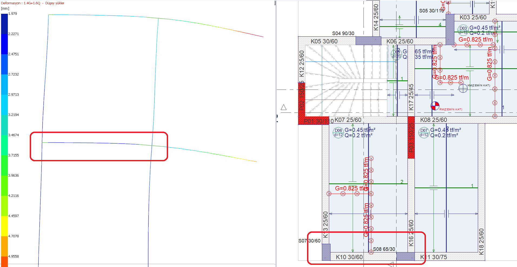Click beam label K05 30/60
Image resolution: width=517 pixels, height=267 pixels.
[324, 41]
